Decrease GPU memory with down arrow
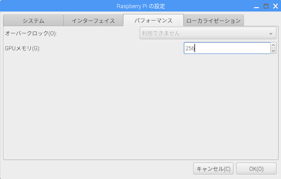Screen dimensions: 281x179 point(273,51)
